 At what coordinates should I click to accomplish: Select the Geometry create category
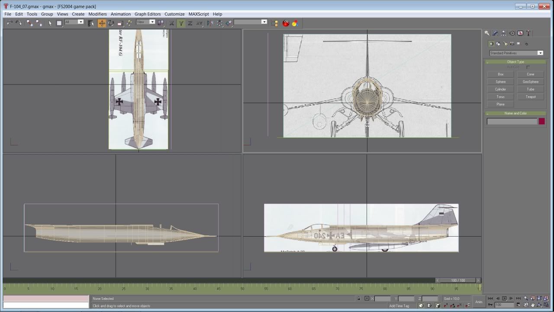coord(491,43)
